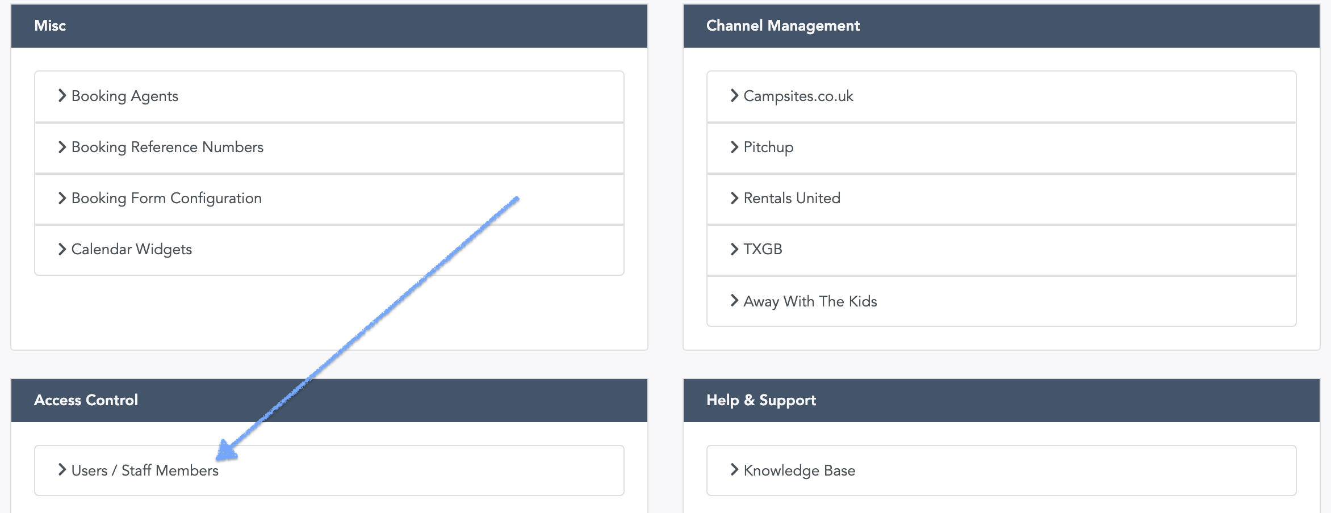
Task: Click the chevron beside Users / Staff Members
Action: [62, 470]
